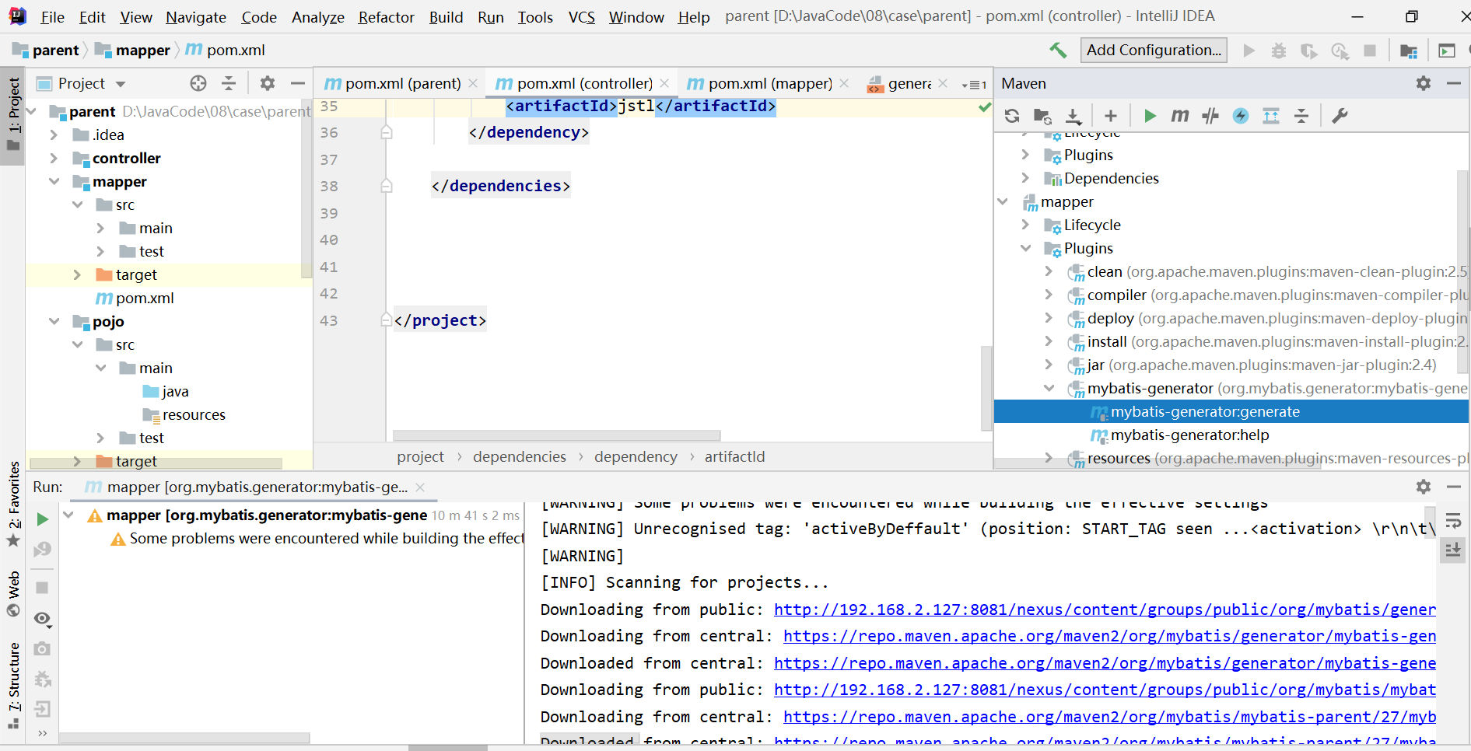Image resolution: width=1471 pixels, height=751 pixels.
Task: Reimport all Maven projects
Action: pos(1012,116)
